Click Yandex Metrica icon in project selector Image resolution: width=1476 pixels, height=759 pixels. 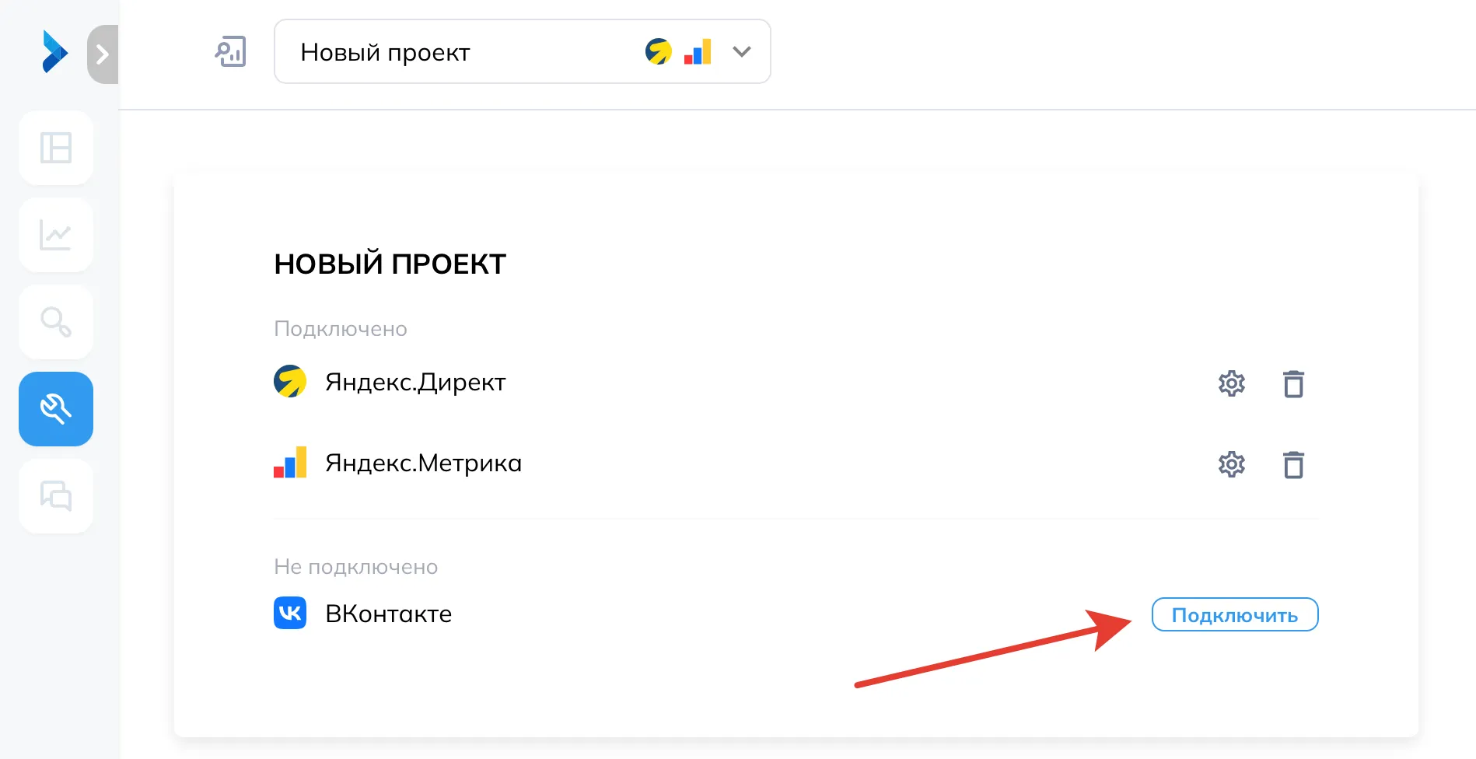click(x=698, y=52)
